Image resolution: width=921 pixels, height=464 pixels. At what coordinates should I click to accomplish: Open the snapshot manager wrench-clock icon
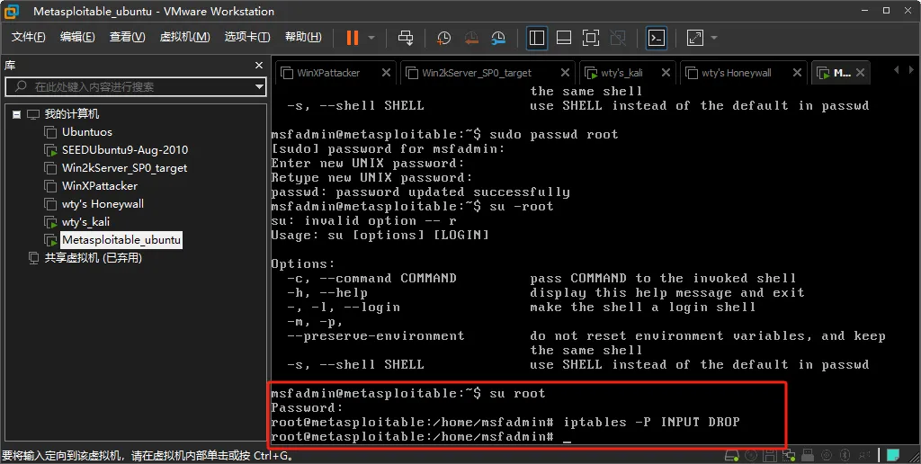click(x=498, y=38)
